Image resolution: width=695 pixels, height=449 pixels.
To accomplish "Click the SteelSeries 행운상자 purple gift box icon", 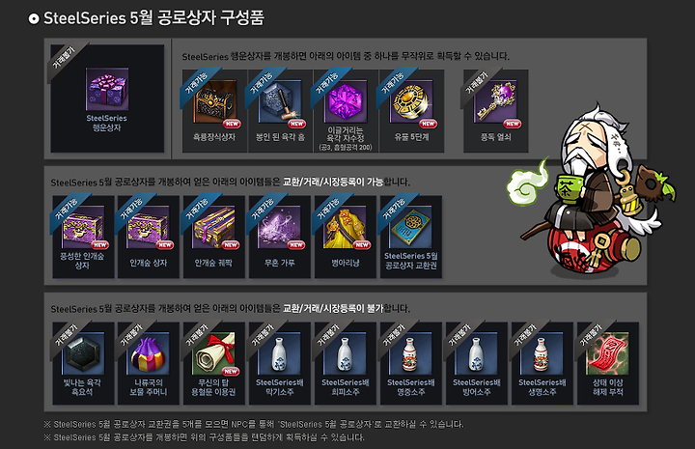I will (x=107, y=89).
